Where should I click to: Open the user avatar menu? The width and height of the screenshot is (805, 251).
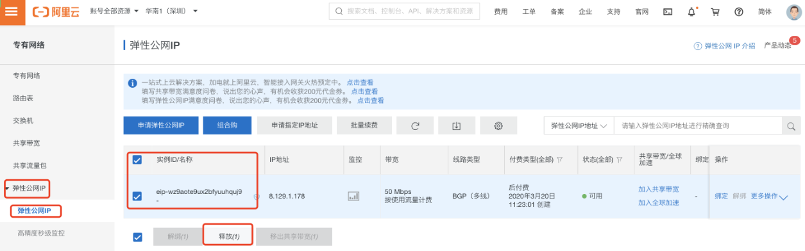point(793,12)
